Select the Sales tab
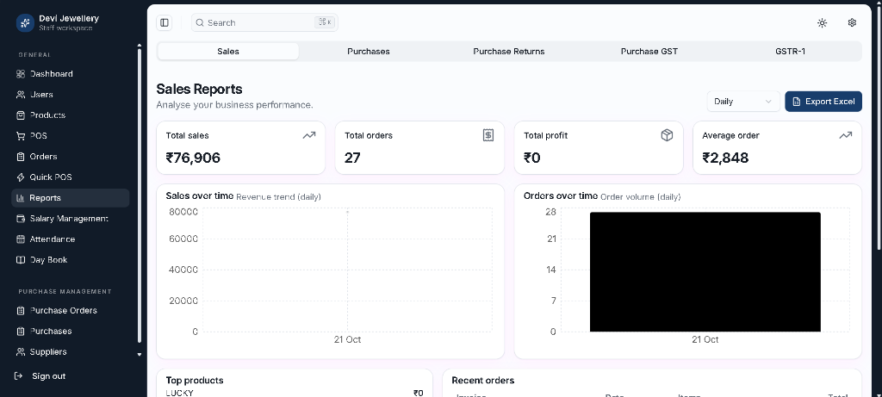 coord(227,51)
